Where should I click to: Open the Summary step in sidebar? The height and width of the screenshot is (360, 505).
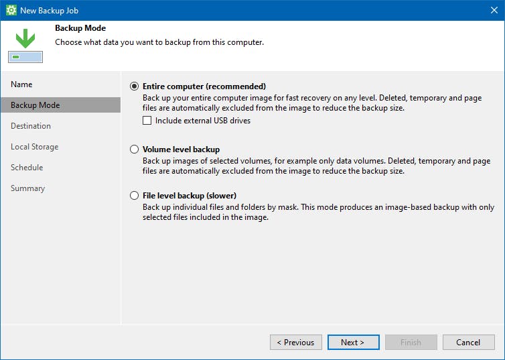pyautogui.click(x=27, y=188)
